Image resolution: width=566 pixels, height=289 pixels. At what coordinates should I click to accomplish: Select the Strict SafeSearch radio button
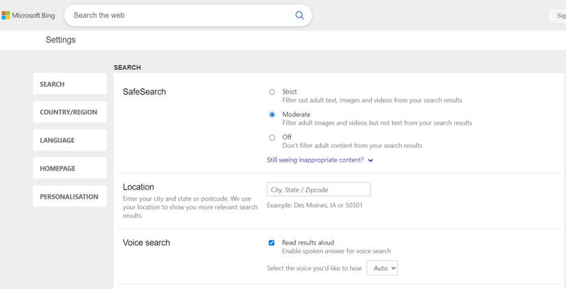coord(272,92)
